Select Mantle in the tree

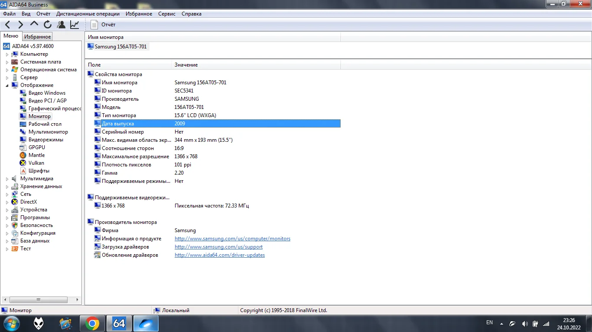[x=36, y=155]
